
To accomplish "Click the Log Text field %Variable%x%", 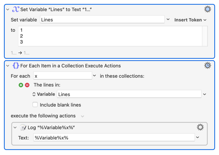I will click(114, 138).
